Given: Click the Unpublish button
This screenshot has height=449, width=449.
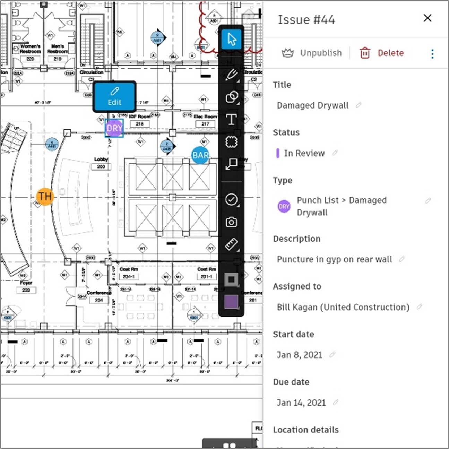Looking at the screenshot, I should coord(311,53).
